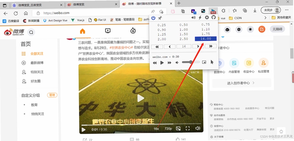Set playback speed to 0.50
Viewport: 294px width, 141px height.
[183, 25]
